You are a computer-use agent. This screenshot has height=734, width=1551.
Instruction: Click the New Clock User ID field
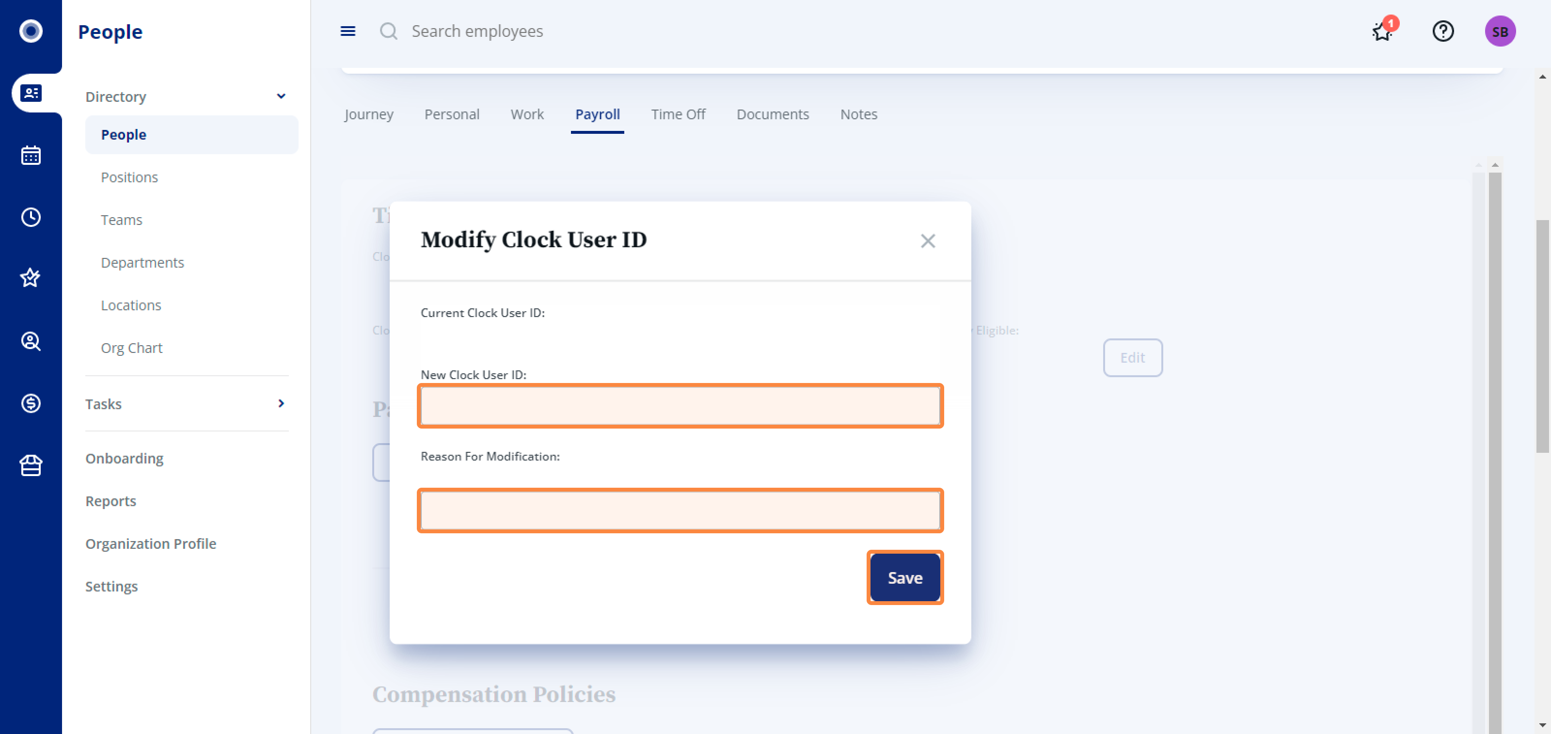pos(680,406)
